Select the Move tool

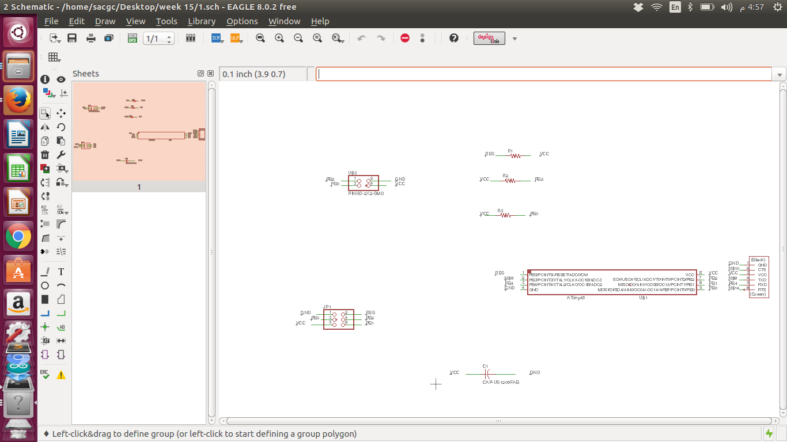61,113
